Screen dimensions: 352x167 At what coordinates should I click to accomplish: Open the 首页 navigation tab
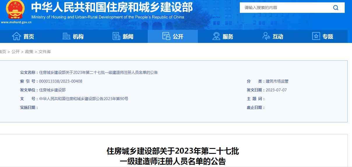point(23,36)
